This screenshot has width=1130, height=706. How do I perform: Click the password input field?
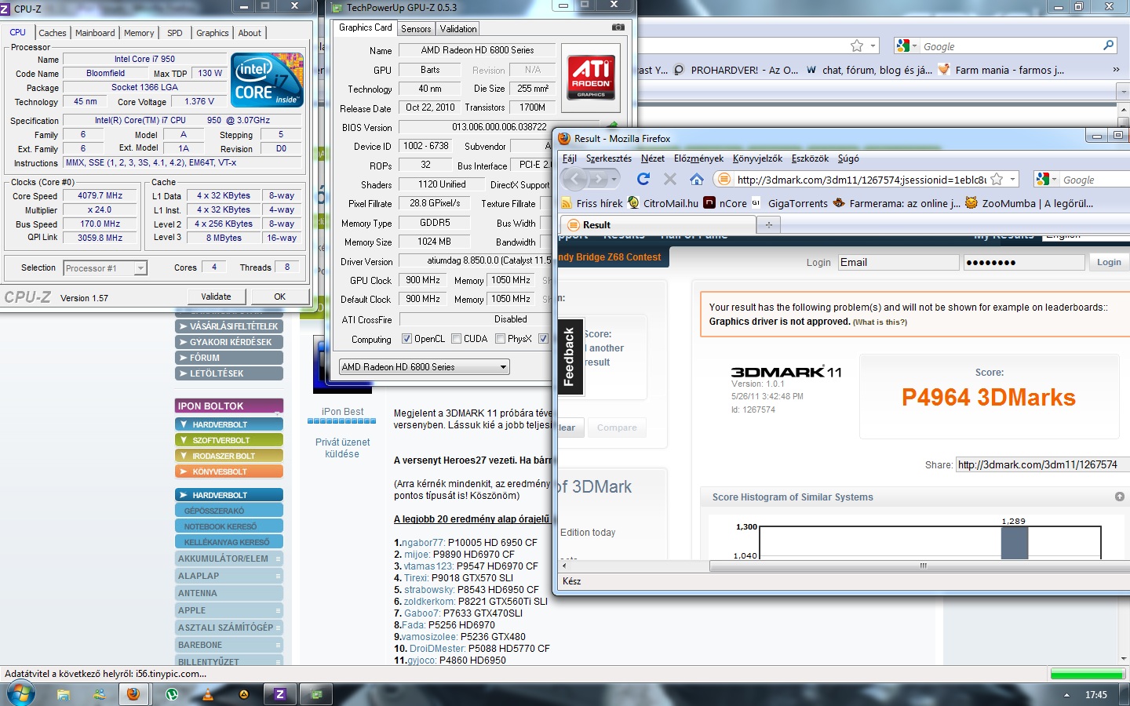[1024, 262]
